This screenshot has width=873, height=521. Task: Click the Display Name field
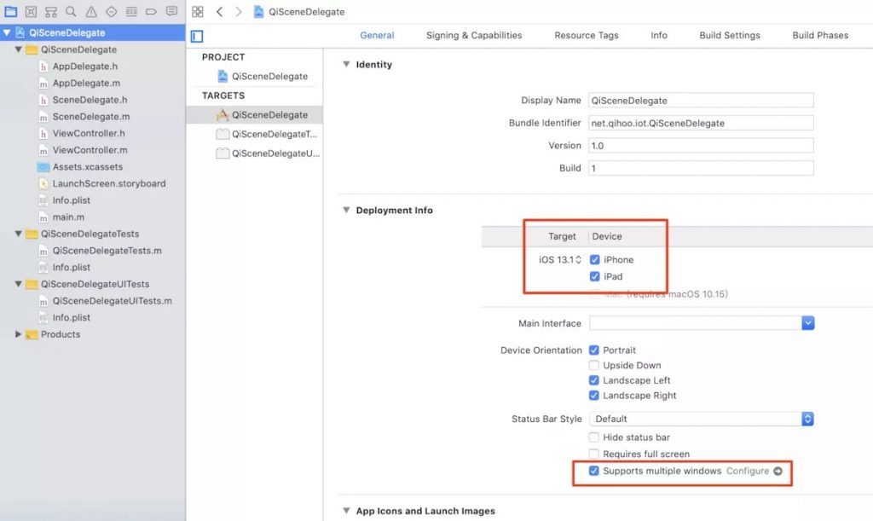tap(701, 101)
